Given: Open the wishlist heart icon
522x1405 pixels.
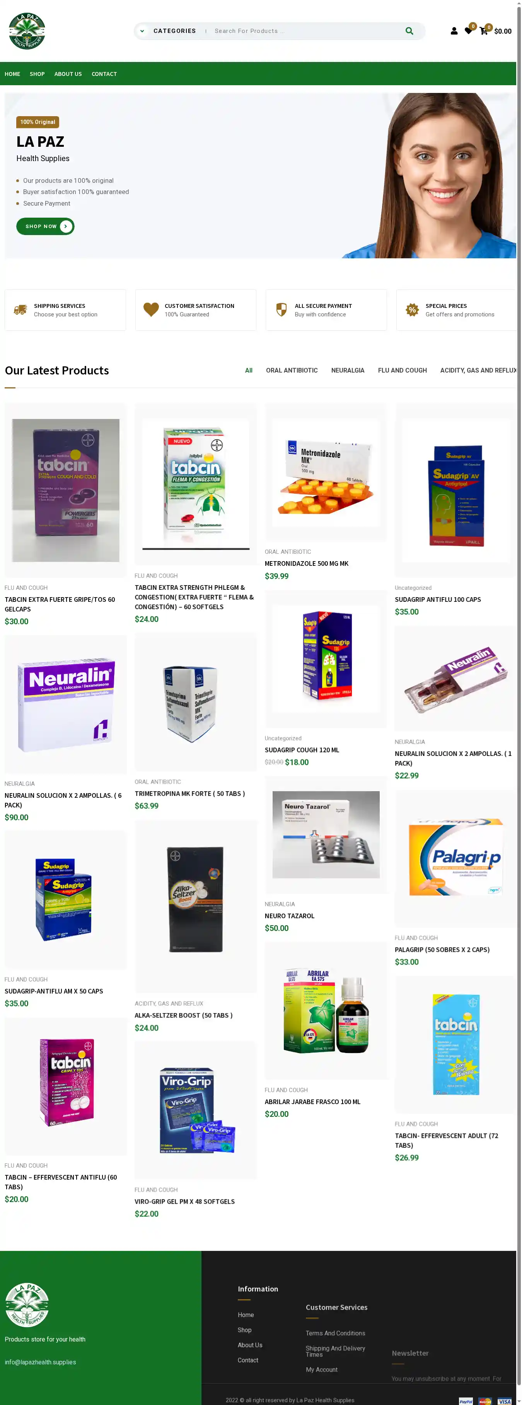Looking at the screenshot, I should 468,31.
